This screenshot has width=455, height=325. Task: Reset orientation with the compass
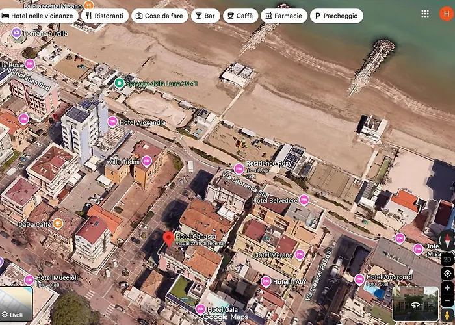pos(447,240)
